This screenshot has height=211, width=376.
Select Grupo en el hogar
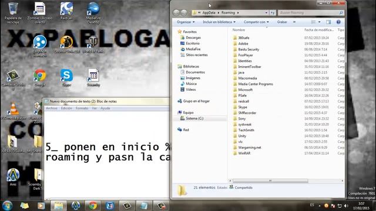point(196,101)
